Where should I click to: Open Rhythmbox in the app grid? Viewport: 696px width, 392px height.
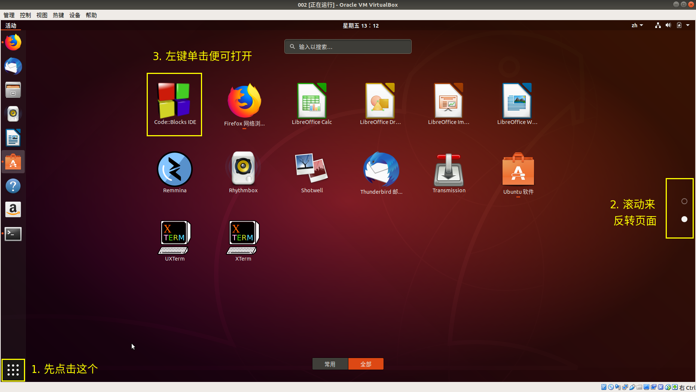[x=243, y=170]
